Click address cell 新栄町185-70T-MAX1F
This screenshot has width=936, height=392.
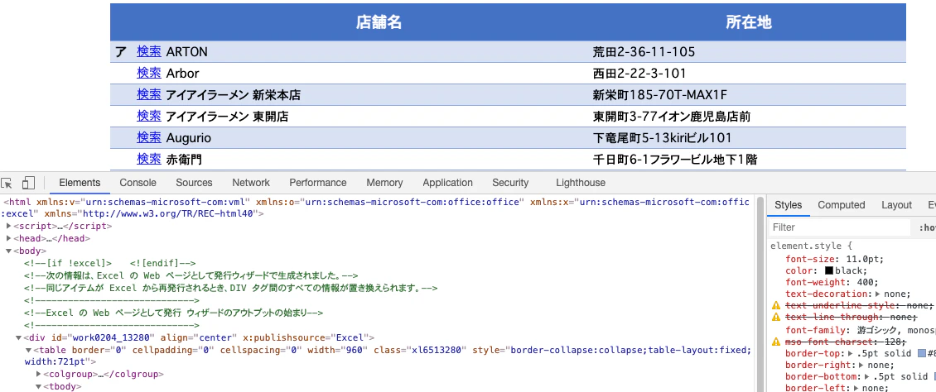click(x=659, y=95)
